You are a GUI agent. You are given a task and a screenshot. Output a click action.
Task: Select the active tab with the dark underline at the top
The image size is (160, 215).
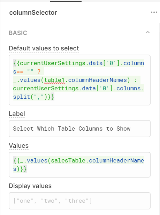coord(66,1)
